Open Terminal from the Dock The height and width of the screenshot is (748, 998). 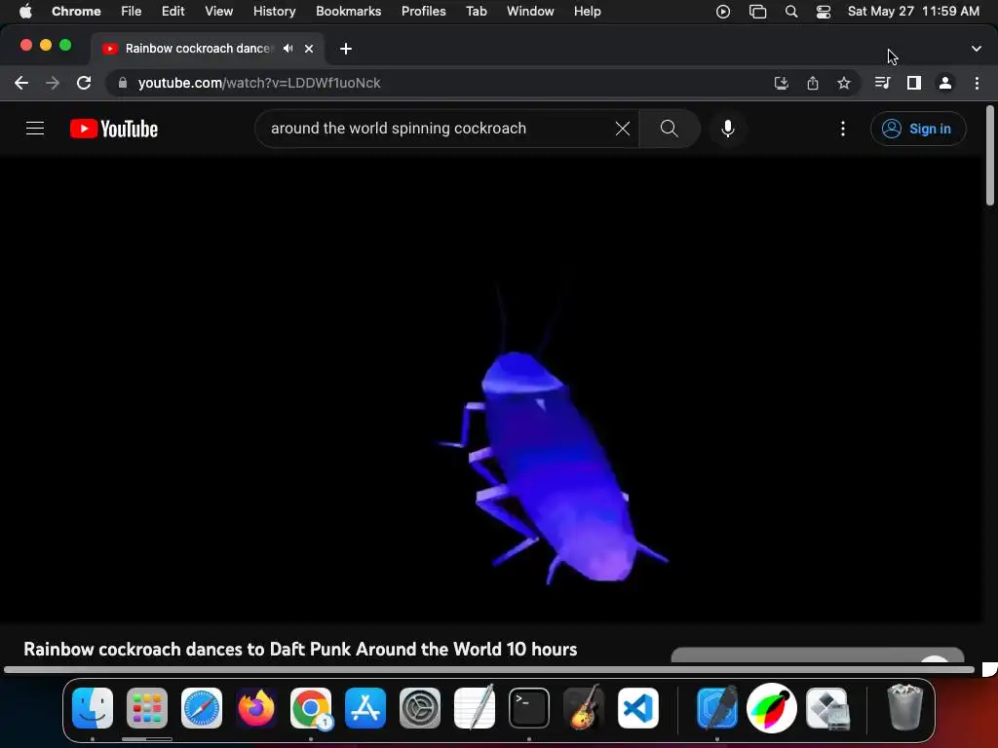(529, 708)
